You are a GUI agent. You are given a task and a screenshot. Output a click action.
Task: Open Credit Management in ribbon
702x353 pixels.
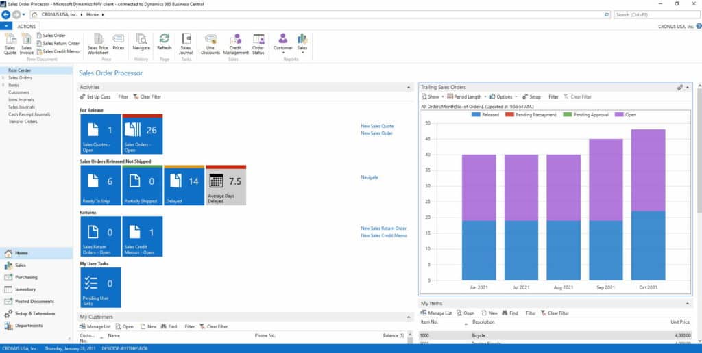236,44
